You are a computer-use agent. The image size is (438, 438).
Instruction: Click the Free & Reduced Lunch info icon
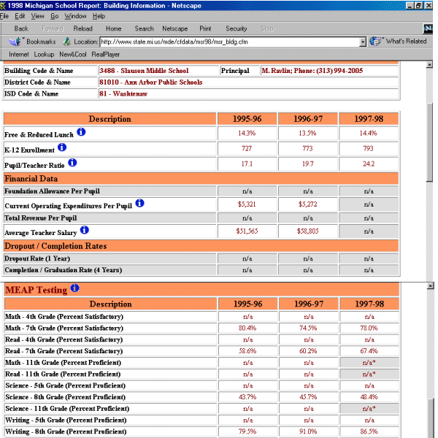click(81, 132)
